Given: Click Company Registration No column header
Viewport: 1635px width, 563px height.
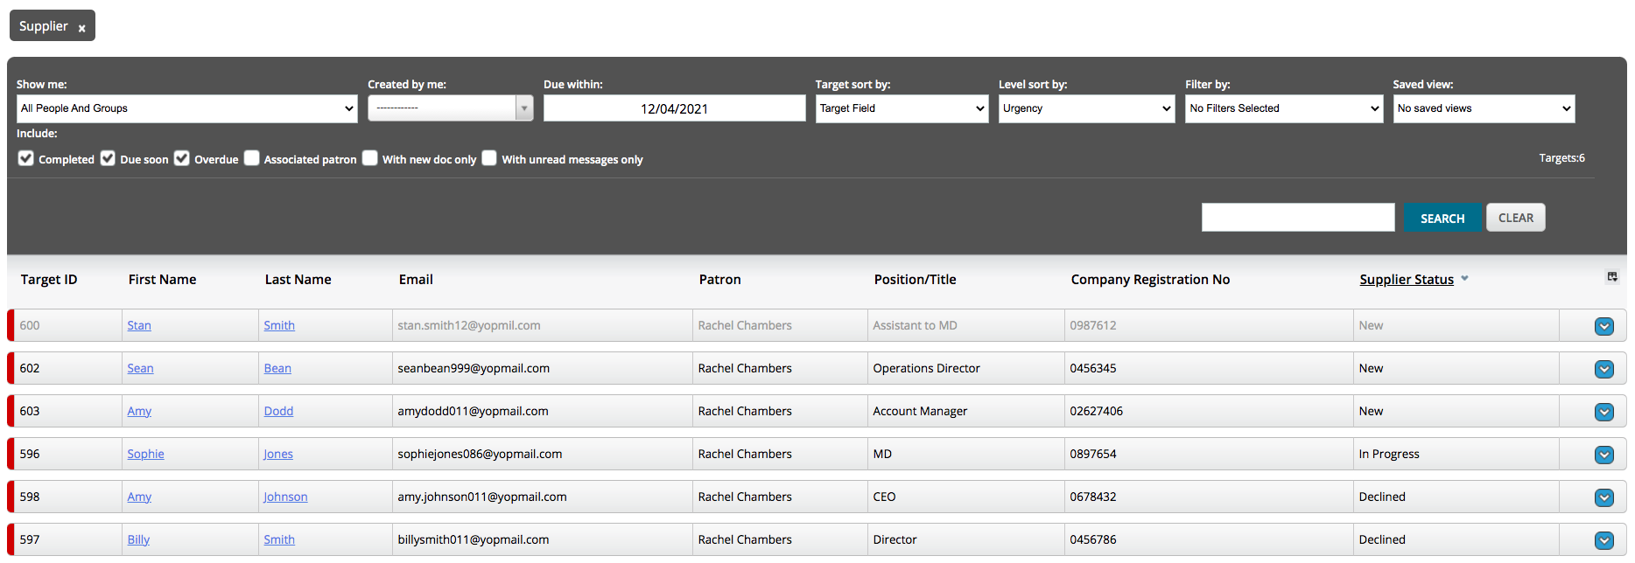Looking at the screenshot, I should pos(1150,280).
